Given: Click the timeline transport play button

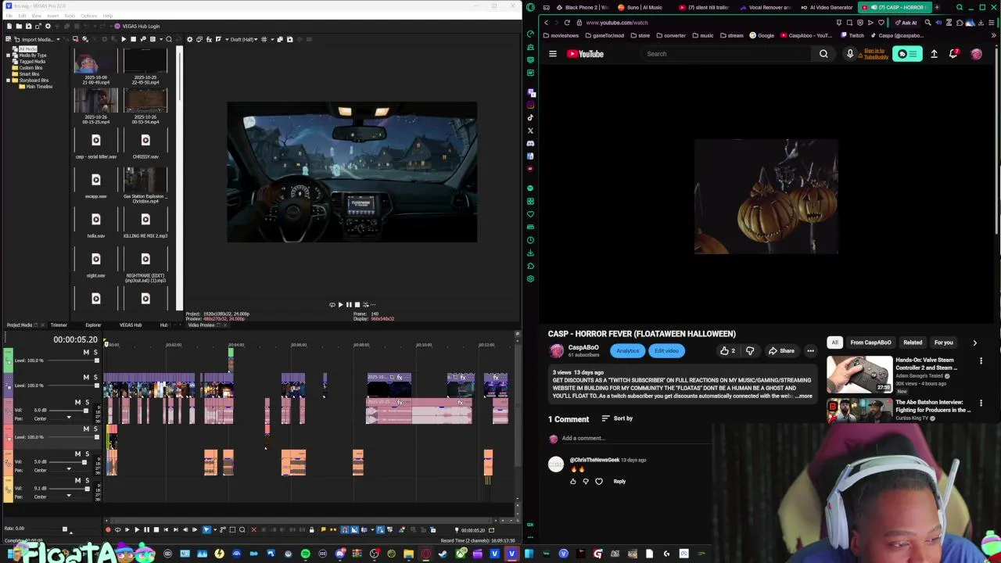Looking at the screenshot, I should click(x=137, y=529).
